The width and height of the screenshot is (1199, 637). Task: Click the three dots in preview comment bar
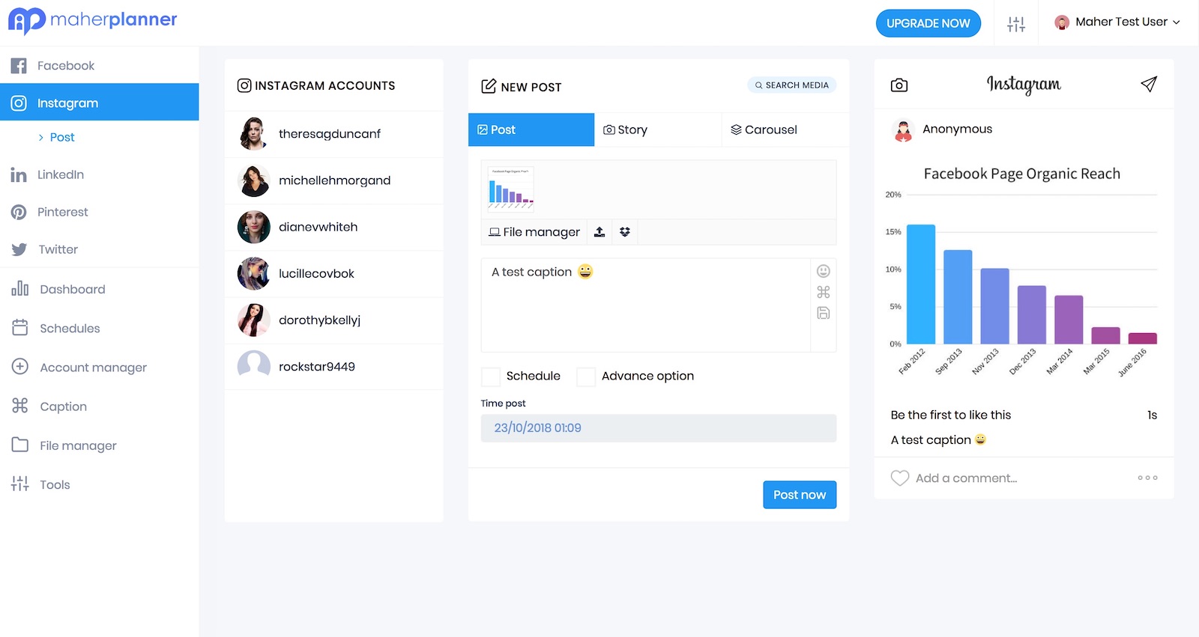point(1147,478)
